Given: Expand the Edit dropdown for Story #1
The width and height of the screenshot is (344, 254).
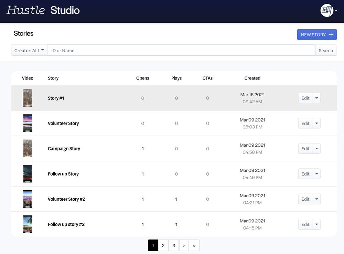Looking at the screenshot, I should pos(317,98).
